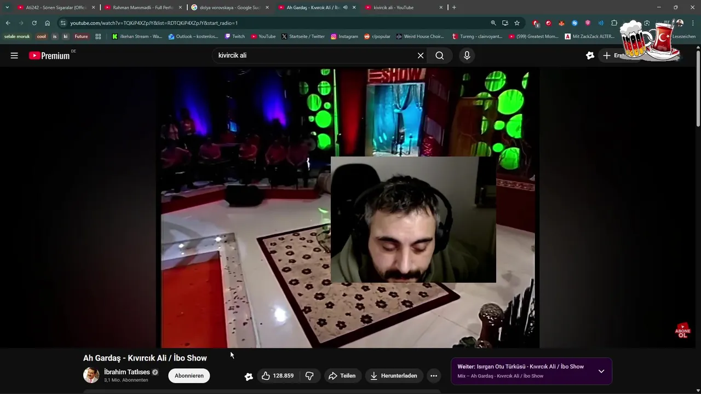Open (599) Greatest Mom bookmark
This screenshot has height=394, width=701.
point(534,37)
